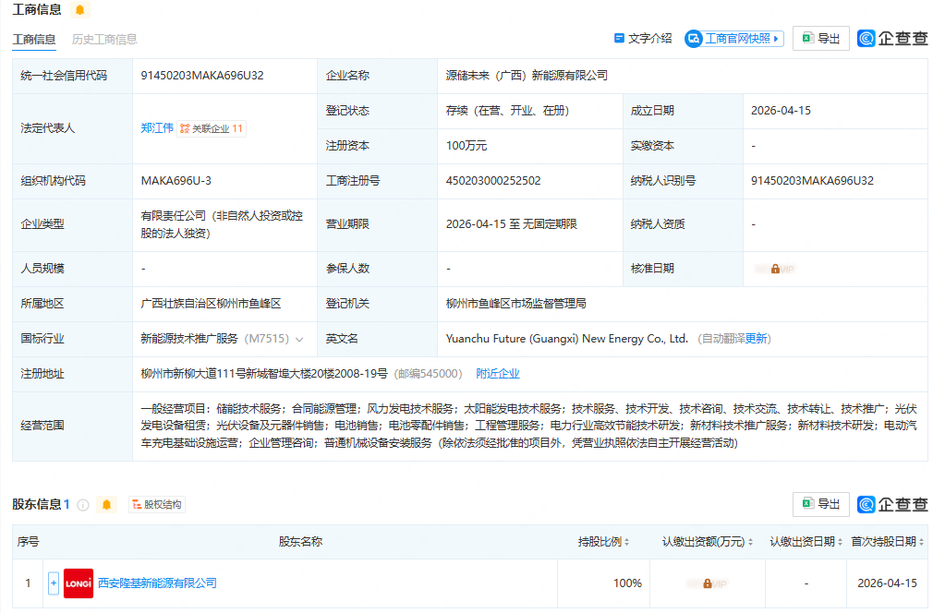Image resolution: width=933 pixels, height=613 pixels.
Task: Click the bell icon beside 工商信息 title
Action: pos(79,9)
